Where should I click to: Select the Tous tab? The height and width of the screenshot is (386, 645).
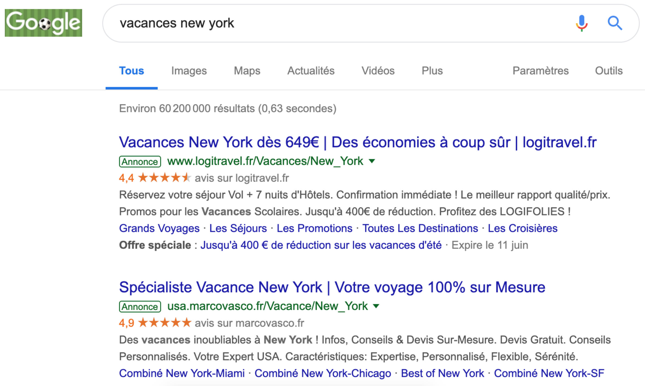[131, 71]
